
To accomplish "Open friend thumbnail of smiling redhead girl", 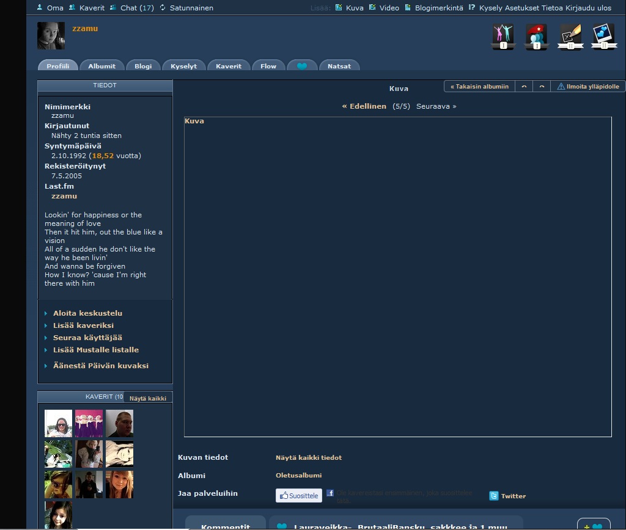I will click(x=119, y=485).
